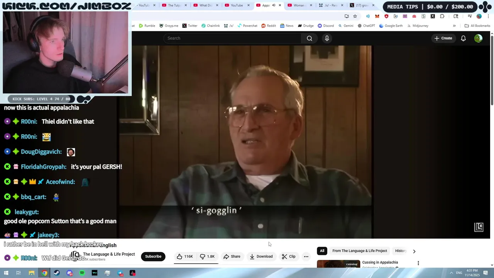Click the YouTube search input field
The width and height of the screenshot is (494, 278).
[232, 38]
